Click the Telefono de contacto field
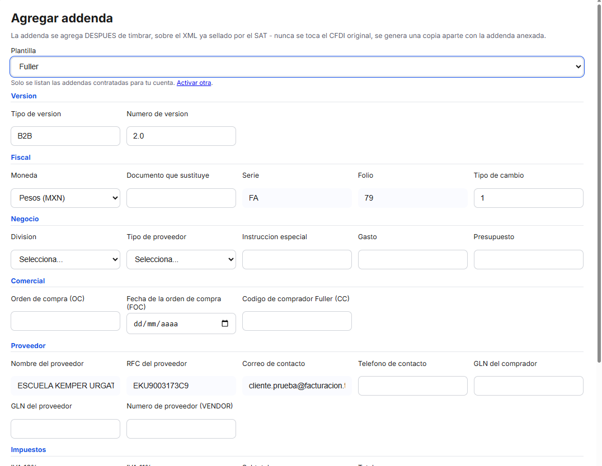Image resolution: width=602 pixels, height=466 pixels. tap(413, 386)
